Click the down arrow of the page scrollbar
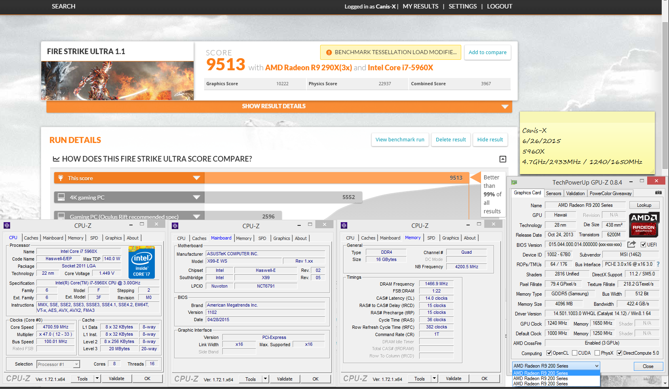669x389 pixels. (x=665, y=383)
